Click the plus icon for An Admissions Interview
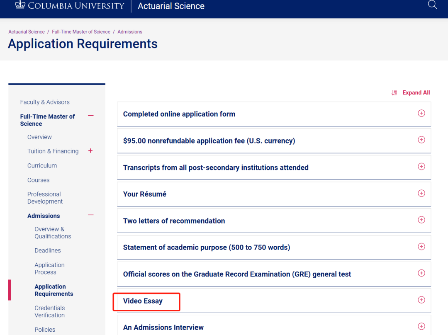The width and height of the screenshot is (448, 335). 421,326
